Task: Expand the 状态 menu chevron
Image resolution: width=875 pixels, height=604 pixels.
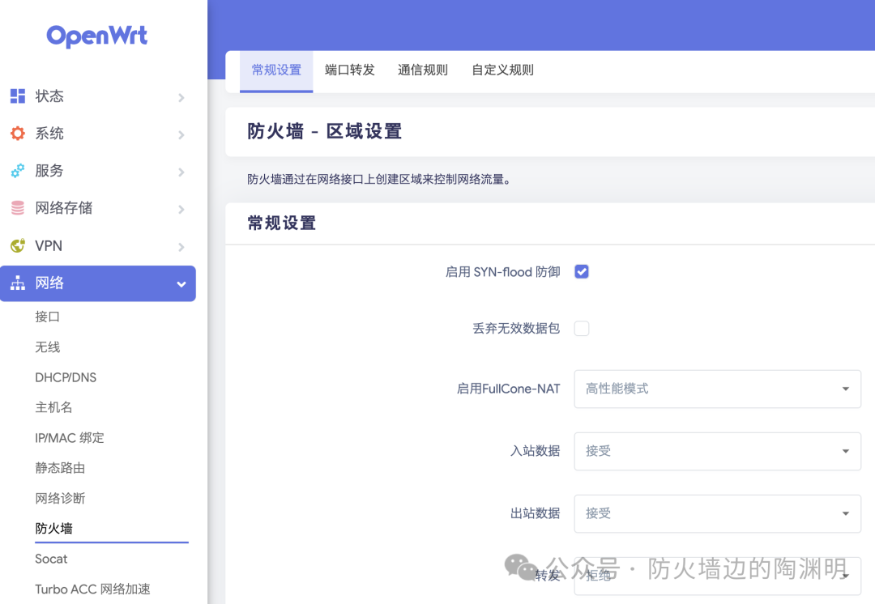Action: [x=181, y=98]
